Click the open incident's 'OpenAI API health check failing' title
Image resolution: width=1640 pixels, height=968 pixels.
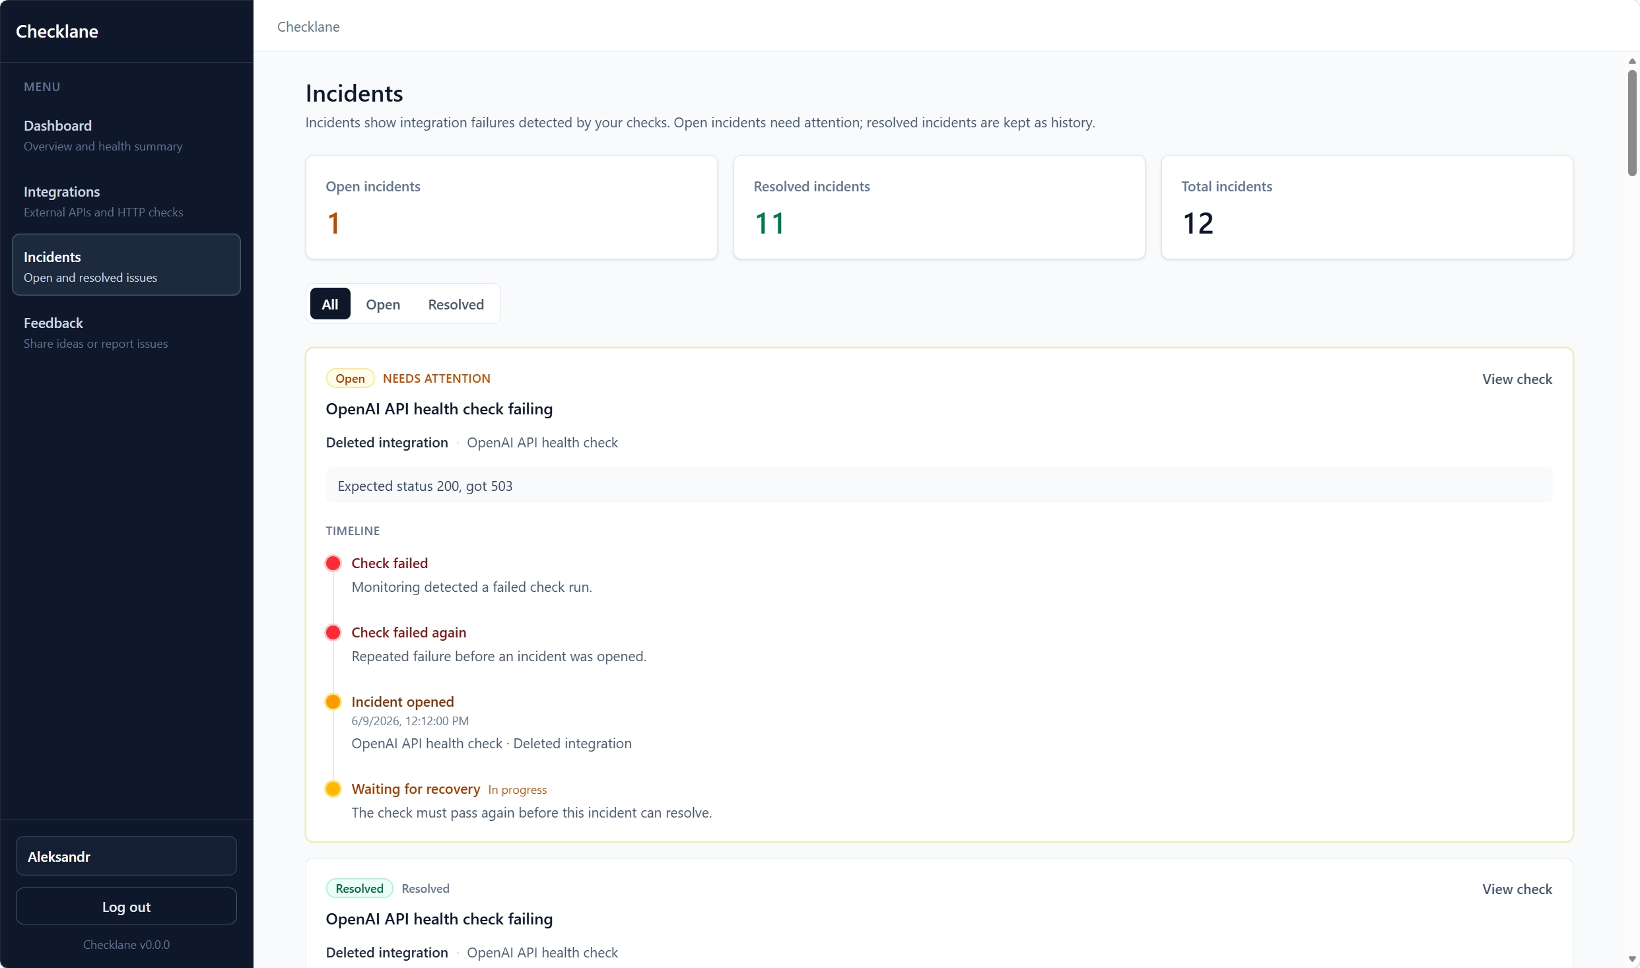pos(439,409)
